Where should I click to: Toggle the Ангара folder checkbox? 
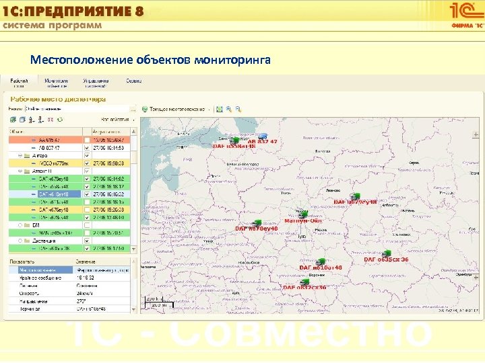(87, 156)
